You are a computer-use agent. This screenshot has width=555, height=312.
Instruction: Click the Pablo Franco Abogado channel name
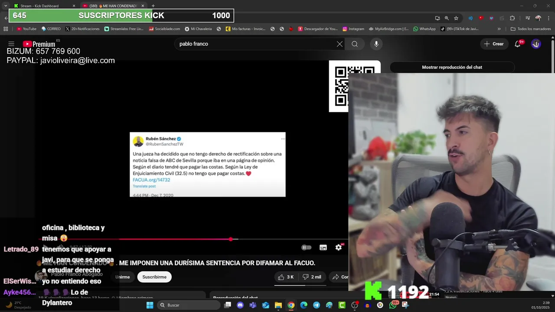(x=77, y=274)
